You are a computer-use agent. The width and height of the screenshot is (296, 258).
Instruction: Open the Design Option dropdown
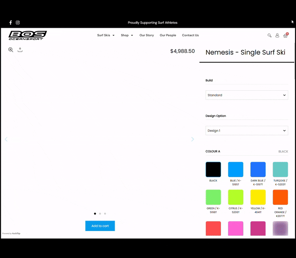(x=246, y=131)
